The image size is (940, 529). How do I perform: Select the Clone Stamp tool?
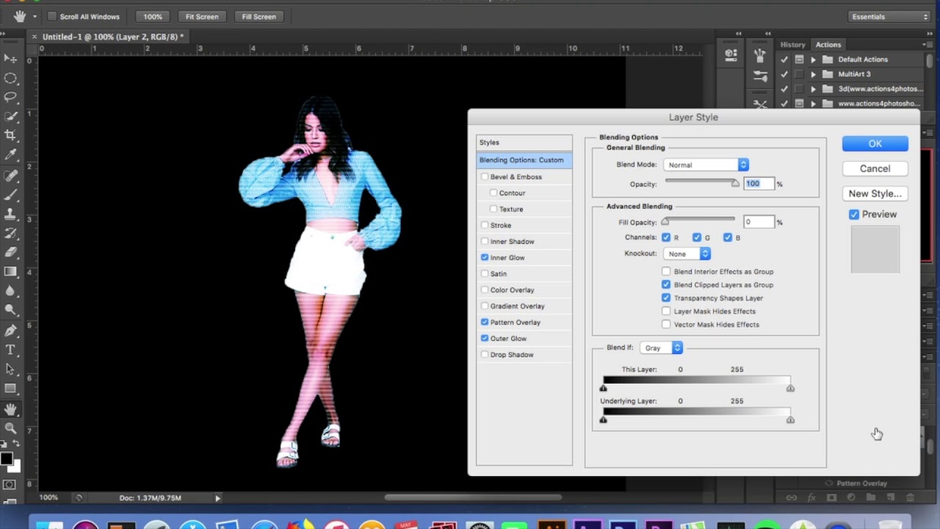[x=10, y=214]
